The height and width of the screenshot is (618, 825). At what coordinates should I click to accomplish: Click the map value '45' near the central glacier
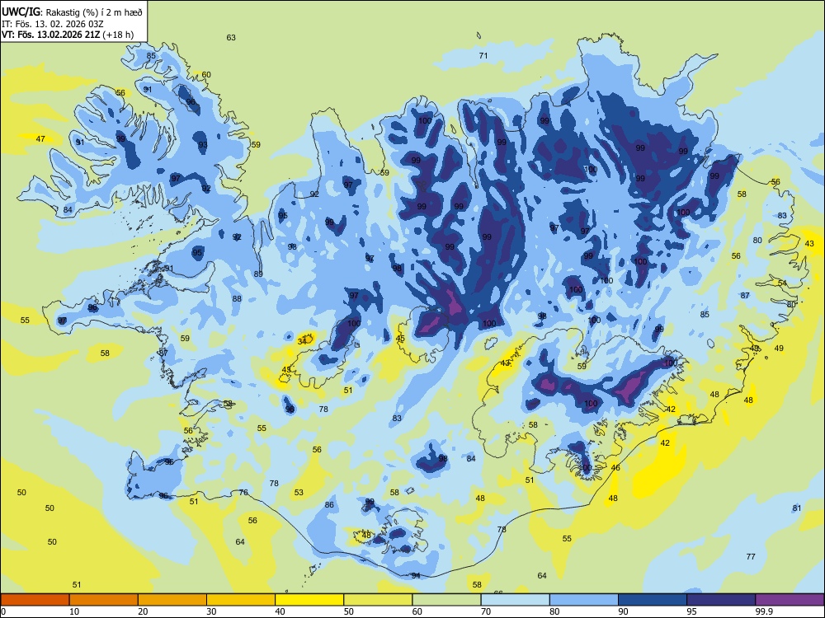point(400,339)
